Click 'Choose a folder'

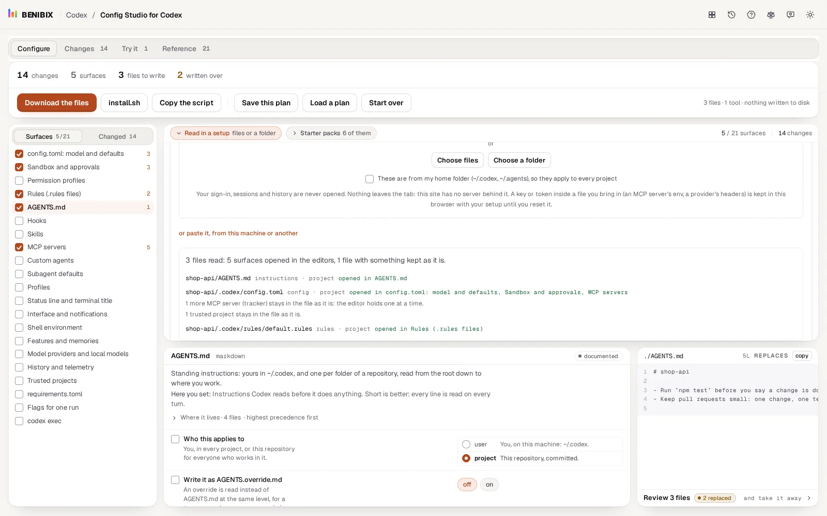[519, 160]
